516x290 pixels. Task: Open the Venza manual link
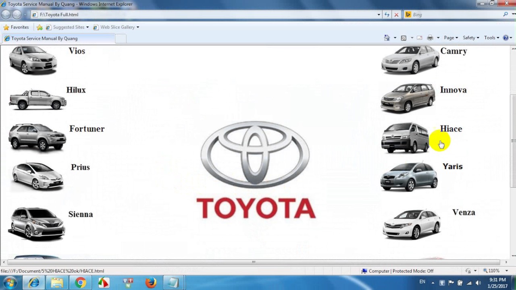click(x=464, y=213)
